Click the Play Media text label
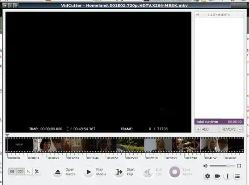The height and width of the screenshot is (185, 249). (101, 172)
